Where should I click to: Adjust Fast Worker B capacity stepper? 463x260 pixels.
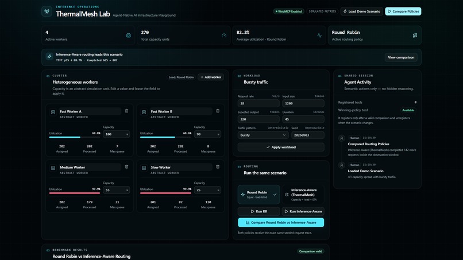click(218, 134)
